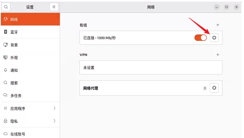The height and width of the screenshot is (138, 244).
Task: Open the 蓝牙 settings panel
Action: tap(30, 32)
